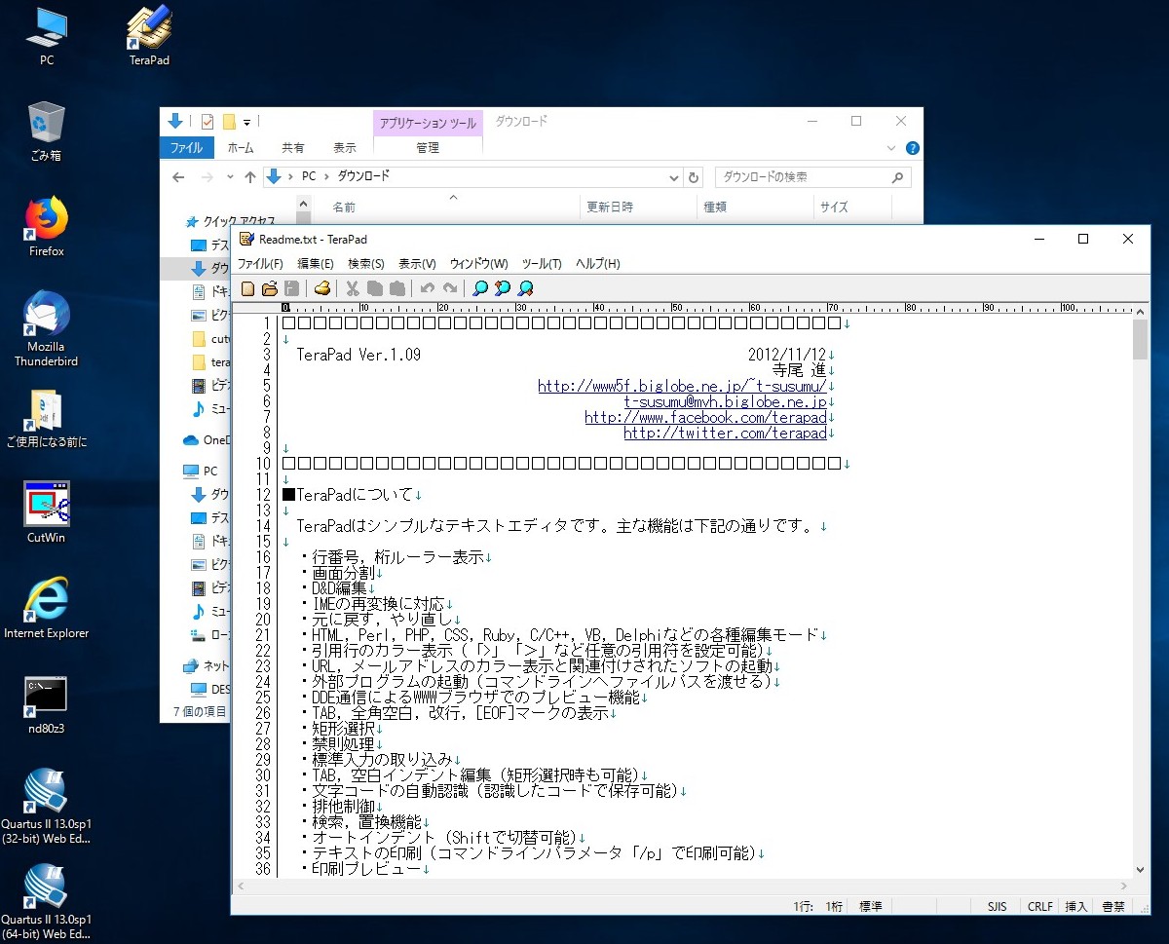
Task: Open Explorer ファイル tab
Action: (x=186, y=148)
